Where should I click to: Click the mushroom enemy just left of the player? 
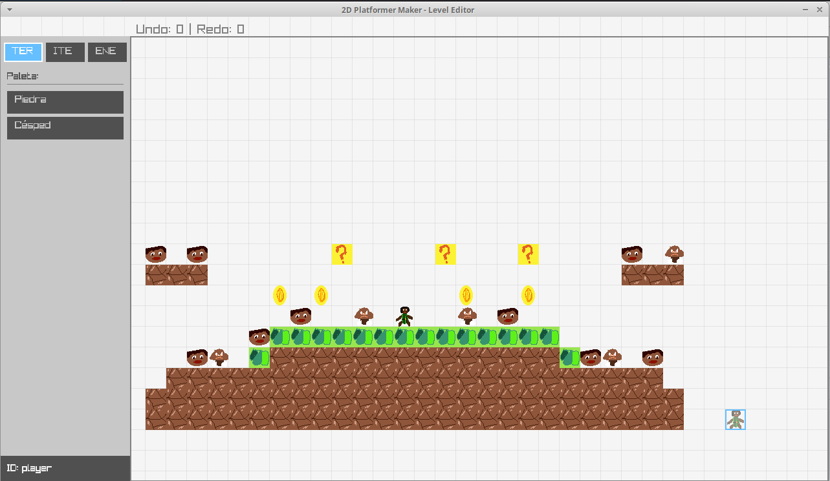pyautogui.click(x=364, y=316)
